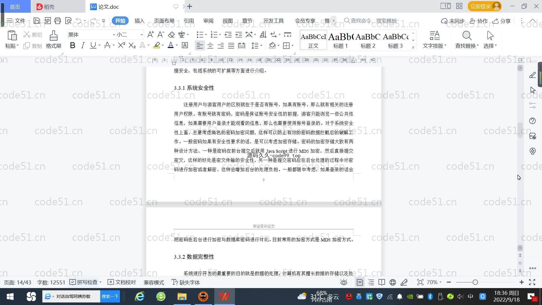
Task: Expand the styles gallery arrow
Action: [413, 47]
